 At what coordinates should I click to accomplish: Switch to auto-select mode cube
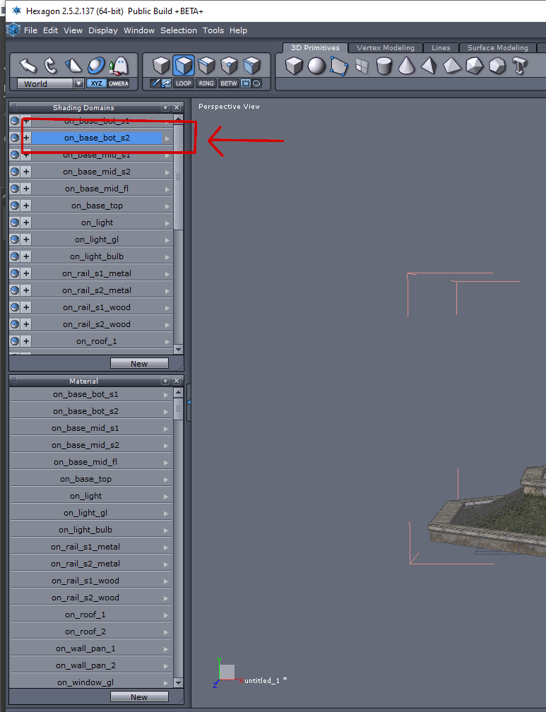coord(251,66)
